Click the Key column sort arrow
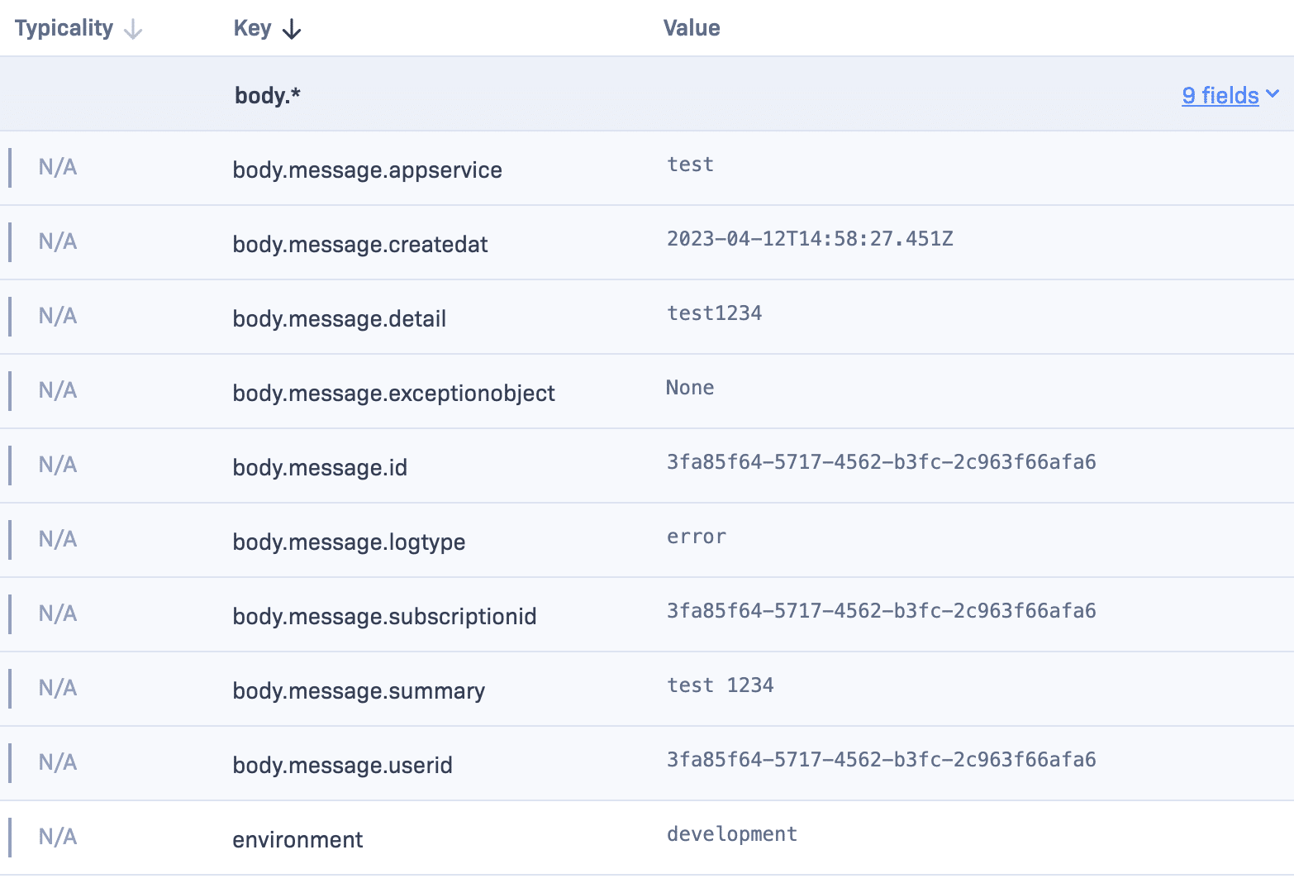 292,30
